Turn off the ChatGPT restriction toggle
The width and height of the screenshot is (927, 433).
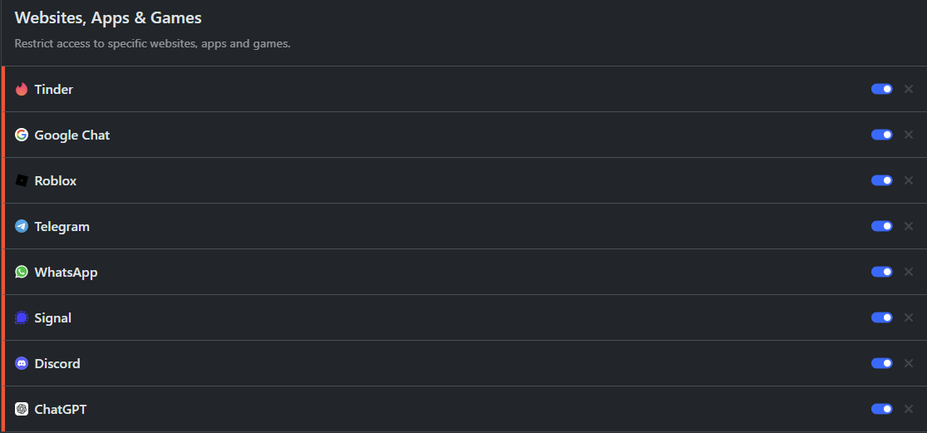881,409
